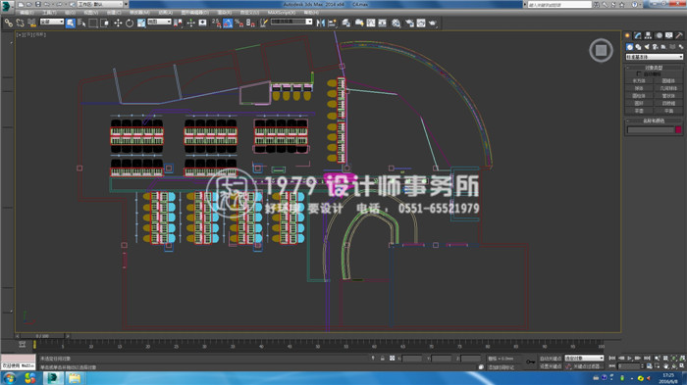687x385 pixels.
Task: Render with the teapot icon
Action: point(433,24)
